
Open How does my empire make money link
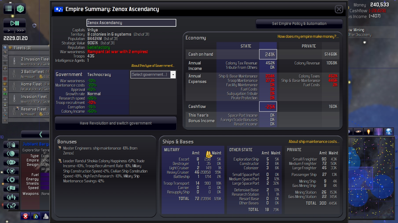pyautogui.click(x=308, y=37)
